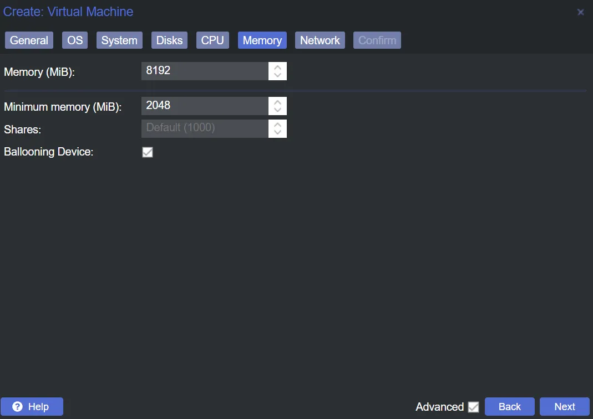Increase Minimum memory with up arrow

tap(277, 101)
